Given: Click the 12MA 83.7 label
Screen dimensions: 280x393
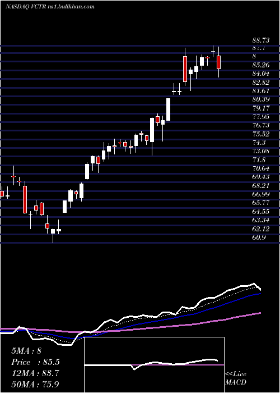Looking at the screenshot, I should tap(35, 373).
